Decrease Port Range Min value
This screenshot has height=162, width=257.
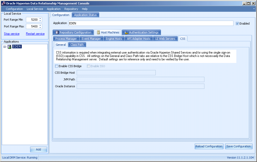40,21
